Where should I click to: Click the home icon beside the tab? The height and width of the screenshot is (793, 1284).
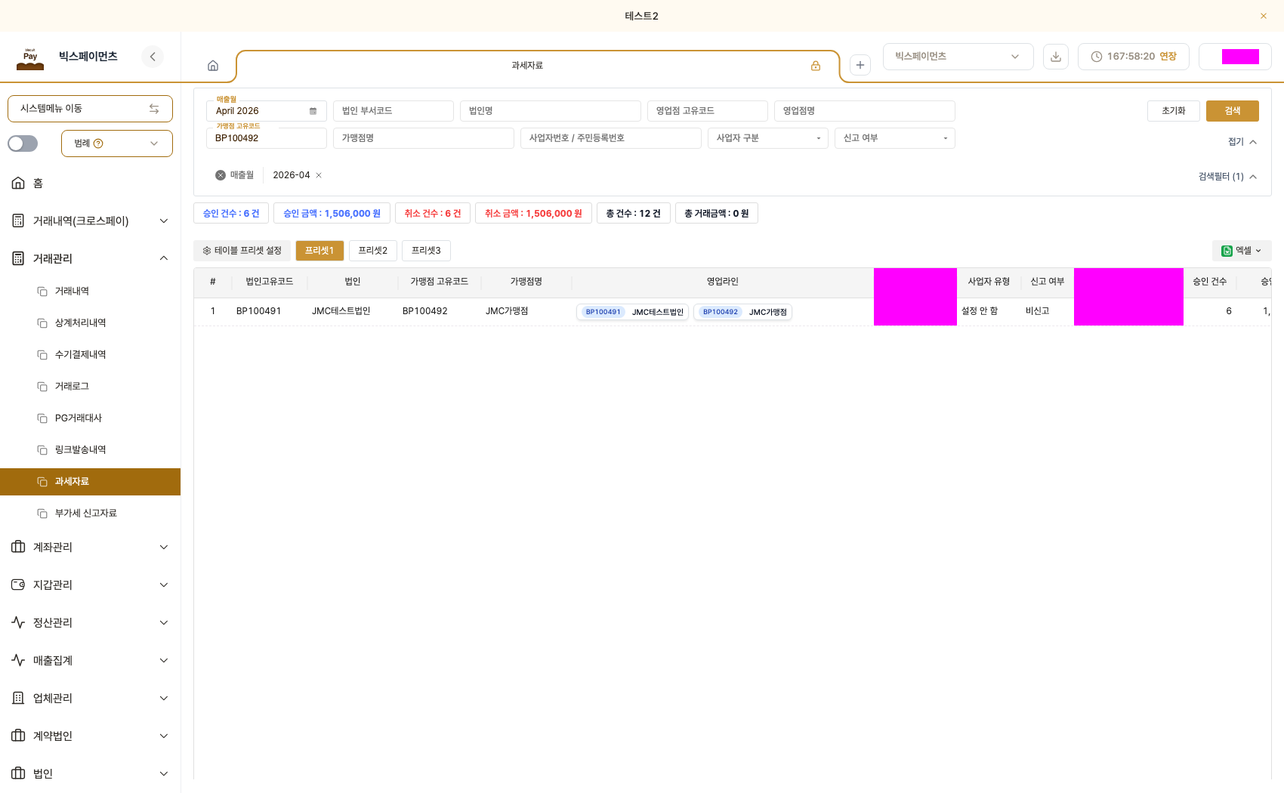[x=213, y=66]
